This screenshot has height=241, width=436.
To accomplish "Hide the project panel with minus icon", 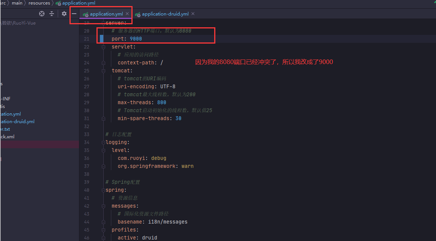I will [x=74, y=14].
